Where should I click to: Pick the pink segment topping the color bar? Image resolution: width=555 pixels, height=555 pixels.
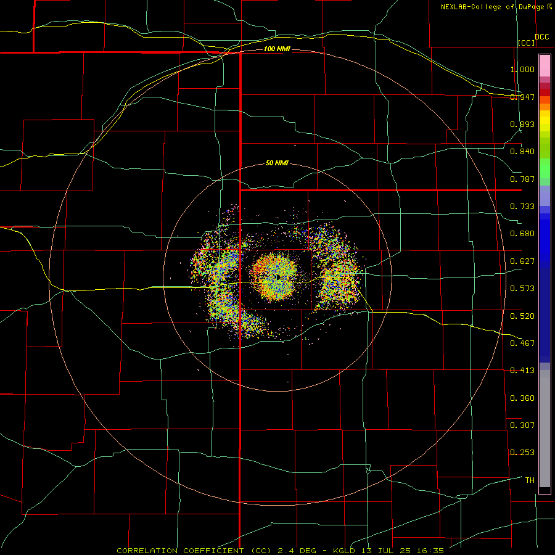click(545, 66)
